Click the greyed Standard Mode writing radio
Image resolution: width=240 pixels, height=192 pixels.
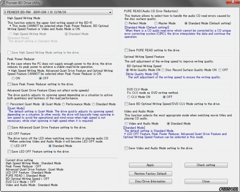coord(66,34)
